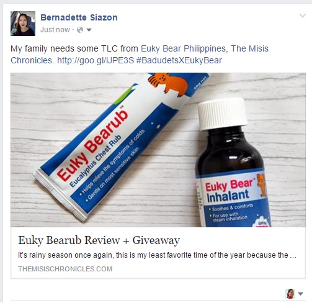Visit the Euky Bear Philippines page link
This screenshot has height=308, width=312.
coord(183,48)
